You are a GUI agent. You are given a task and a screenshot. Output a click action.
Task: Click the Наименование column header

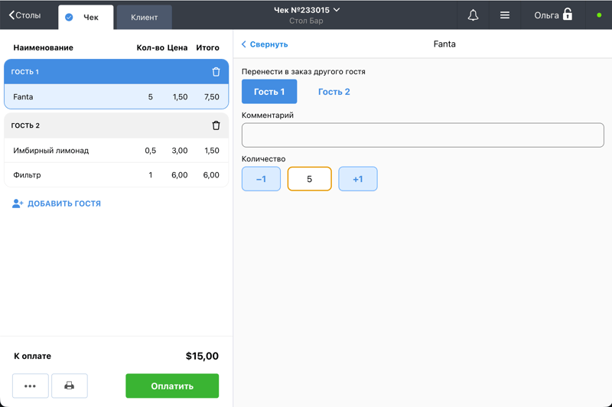[44, 47]
